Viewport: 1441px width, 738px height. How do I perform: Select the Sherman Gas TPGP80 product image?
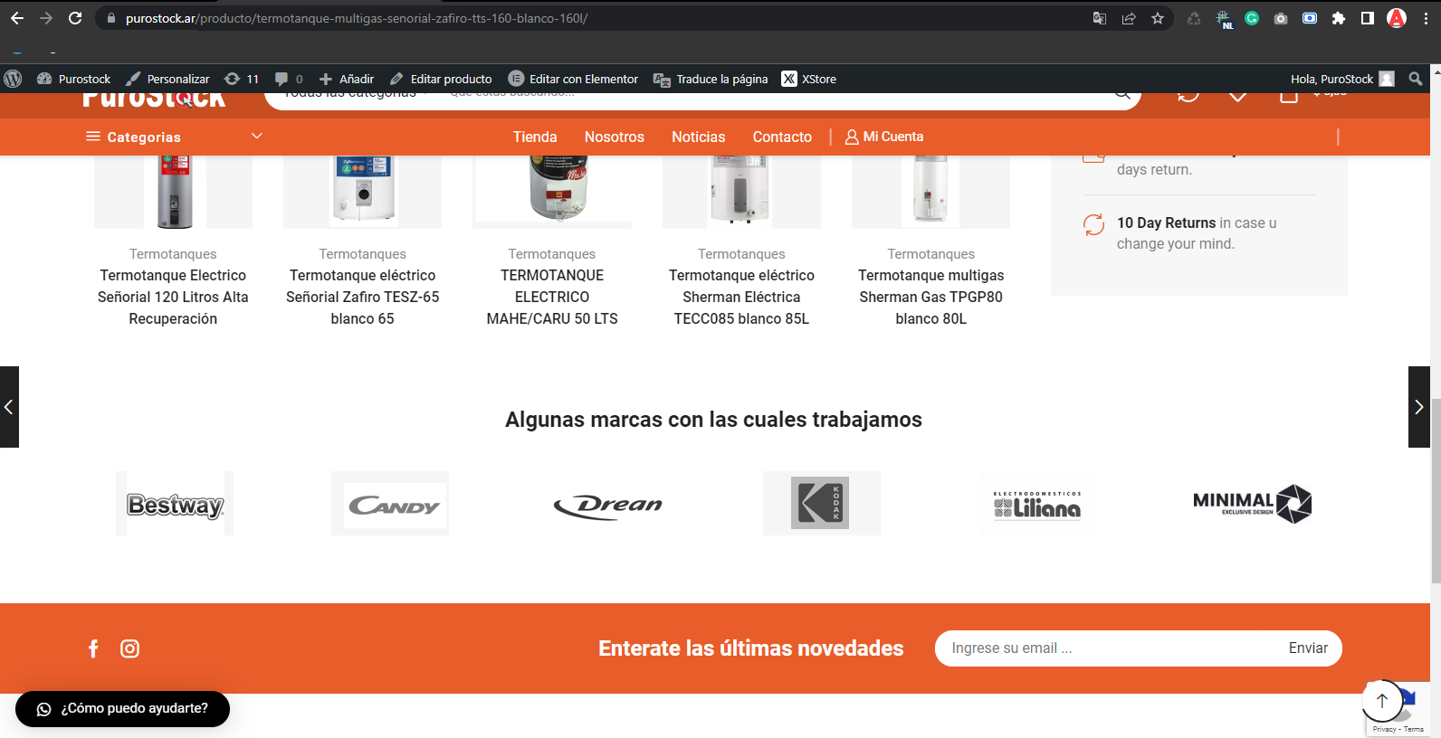pyautogui.click(x=930, y=190)
